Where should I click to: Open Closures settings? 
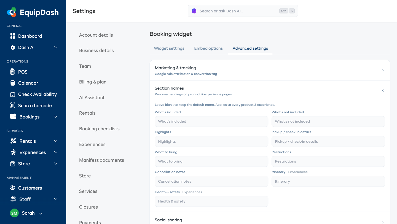(x=88, y=207)
